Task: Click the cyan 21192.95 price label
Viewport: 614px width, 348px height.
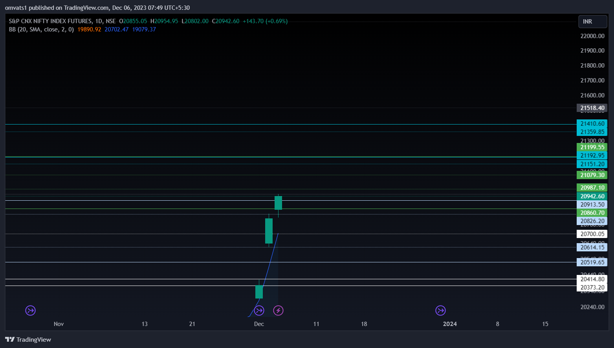Action: [x=592, y=156]
